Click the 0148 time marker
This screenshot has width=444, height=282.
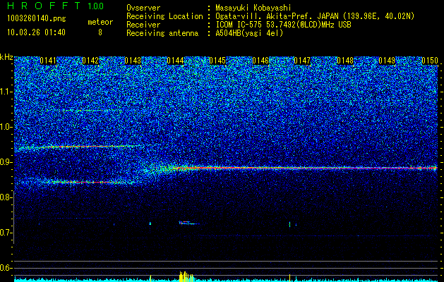point(345,61)
